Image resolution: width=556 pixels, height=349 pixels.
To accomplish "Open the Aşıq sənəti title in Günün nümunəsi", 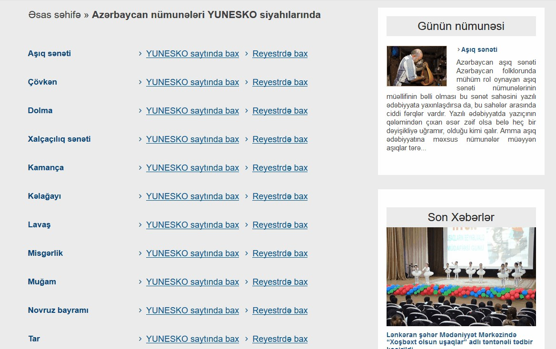I will click(x=479, y=49).
